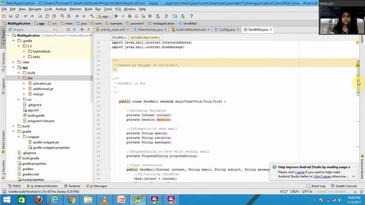Toggle the Favorites side tab

pos(3,170)
